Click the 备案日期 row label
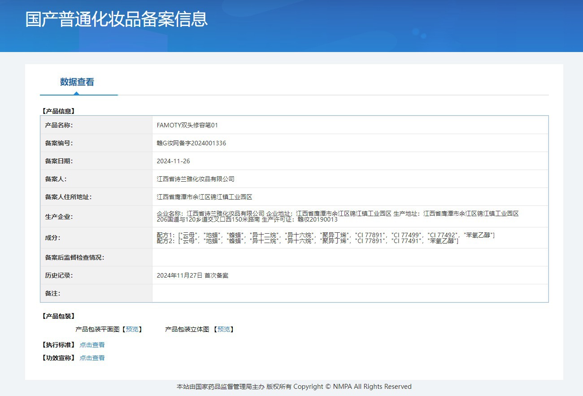Screen dimensions: 583x396 (x=59, y=161)
